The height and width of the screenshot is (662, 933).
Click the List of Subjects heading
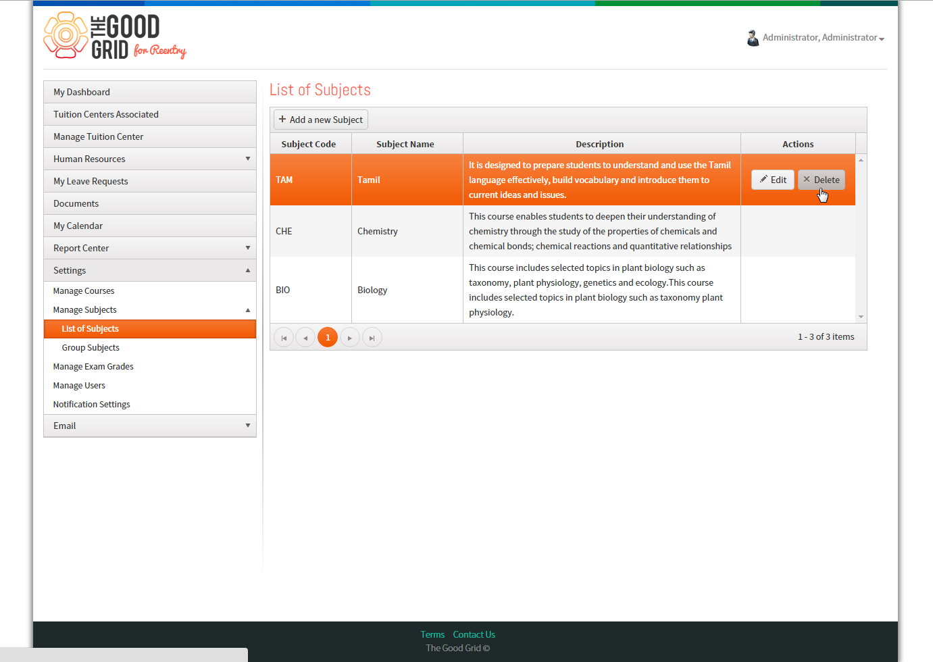point(320,90)
